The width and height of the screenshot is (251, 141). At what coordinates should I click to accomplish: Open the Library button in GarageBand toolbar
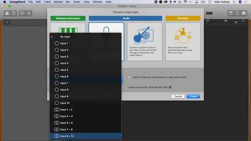[7, 13]
